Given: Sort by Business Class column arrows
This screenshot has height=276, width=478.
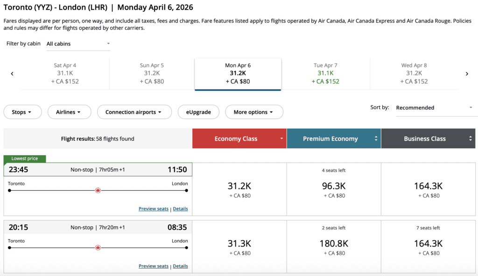Looking at the screenshot, I should click(x=471, y=138).
